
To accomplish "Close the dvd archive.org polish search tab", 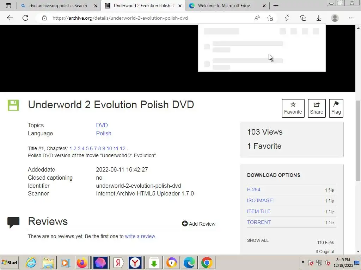I will [96, 6].
